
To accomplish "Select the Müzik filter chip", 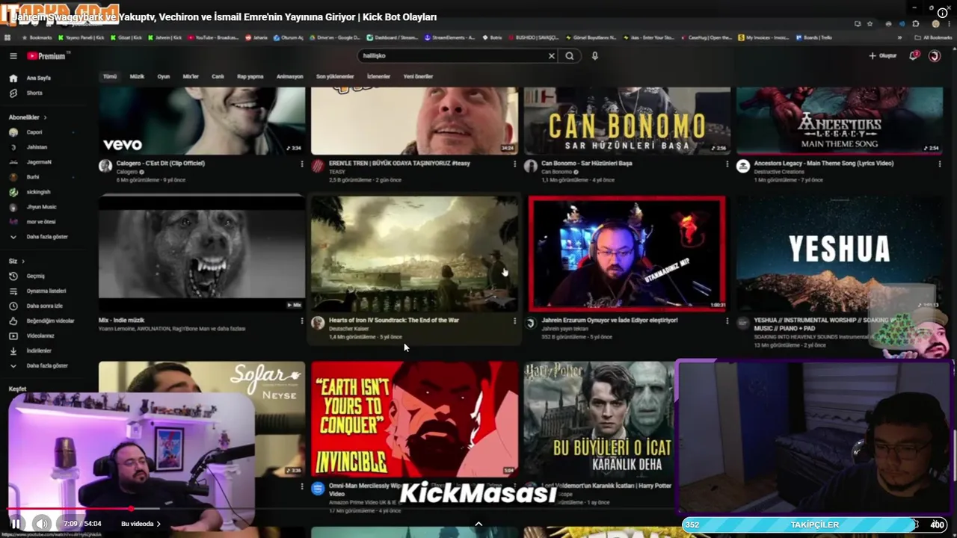I will [137, 76].
